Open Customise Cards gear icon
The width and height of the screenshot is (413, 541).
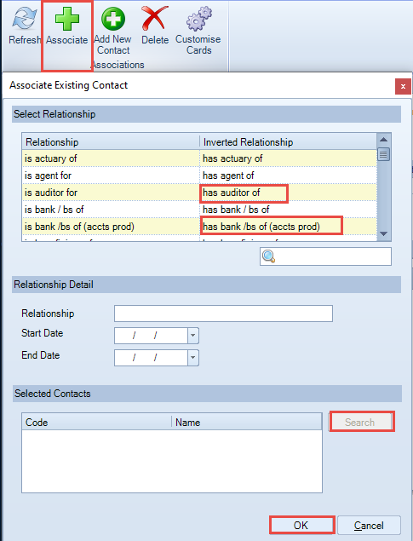click(x=199, y=18)
